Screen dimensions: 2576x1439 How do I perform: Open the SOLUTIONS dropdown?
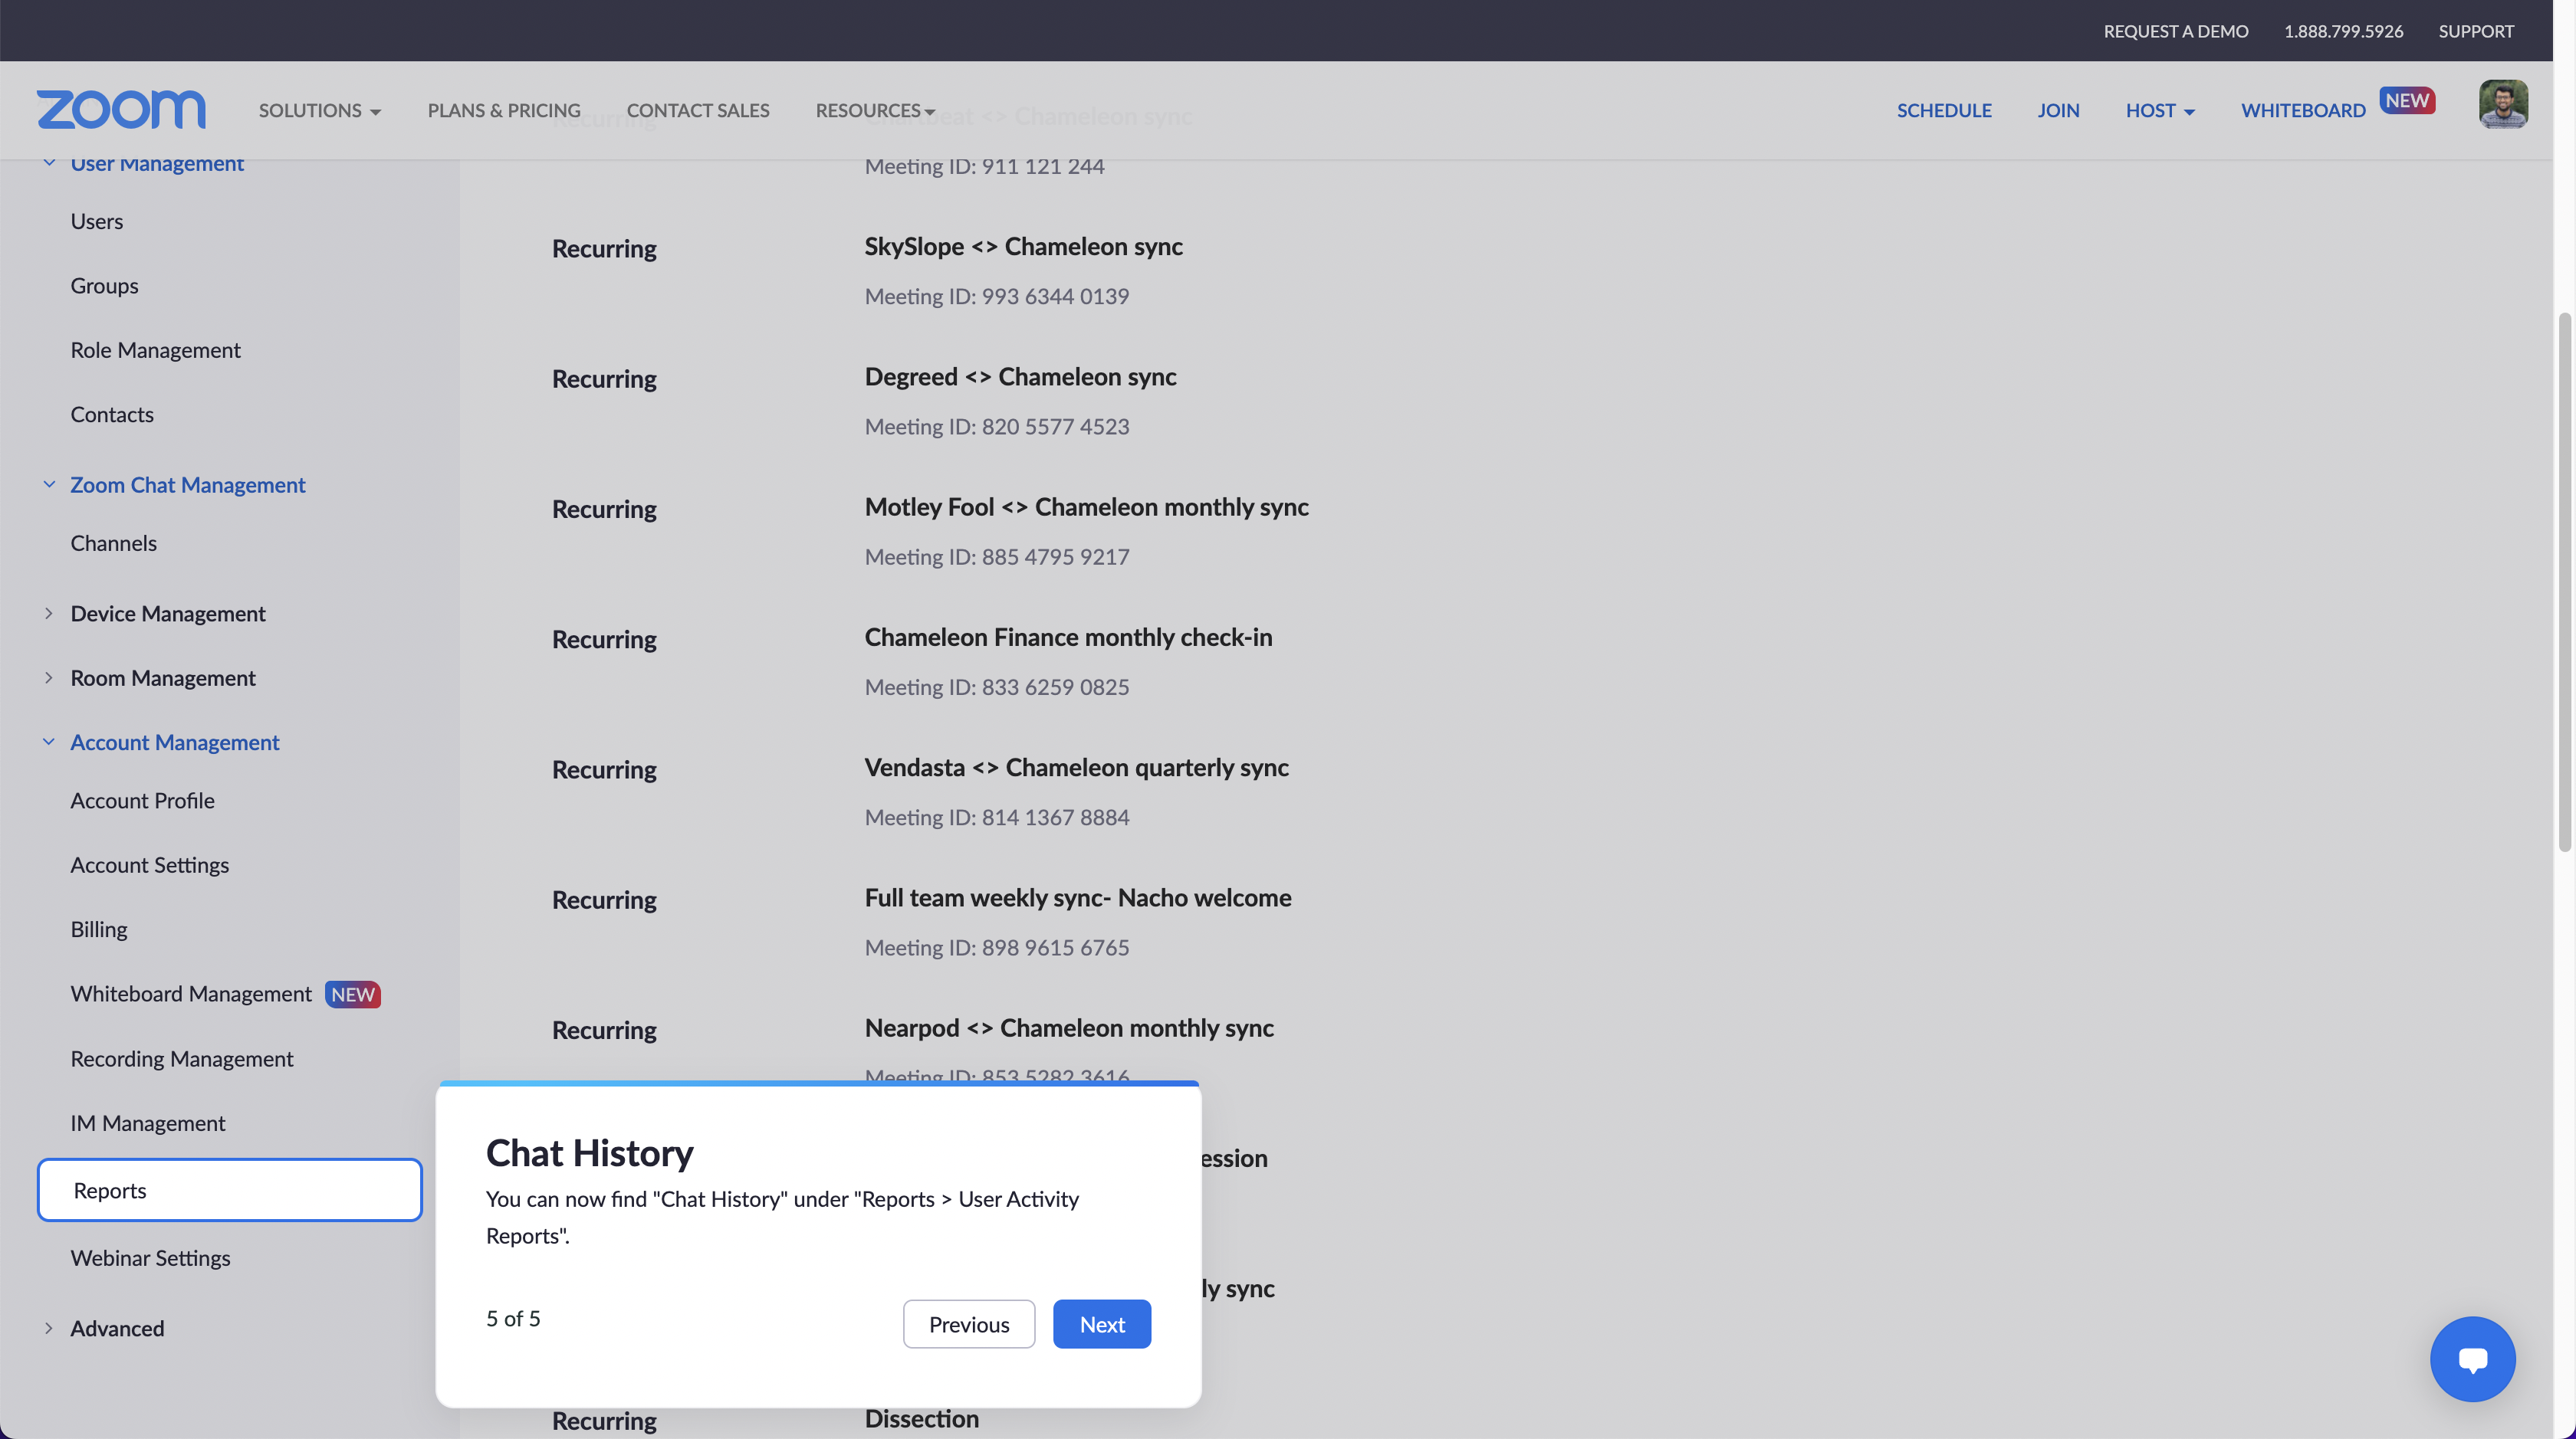pos(319,110)
